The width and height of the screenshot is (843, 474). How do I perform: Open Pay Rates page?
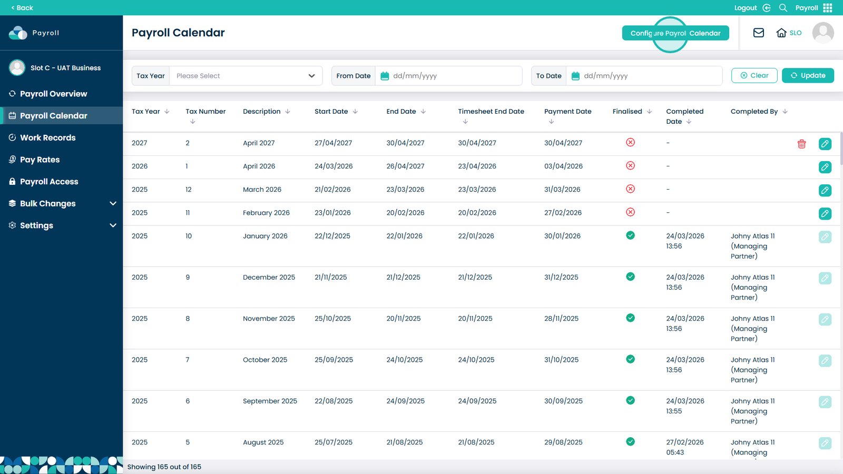(40, 160)
